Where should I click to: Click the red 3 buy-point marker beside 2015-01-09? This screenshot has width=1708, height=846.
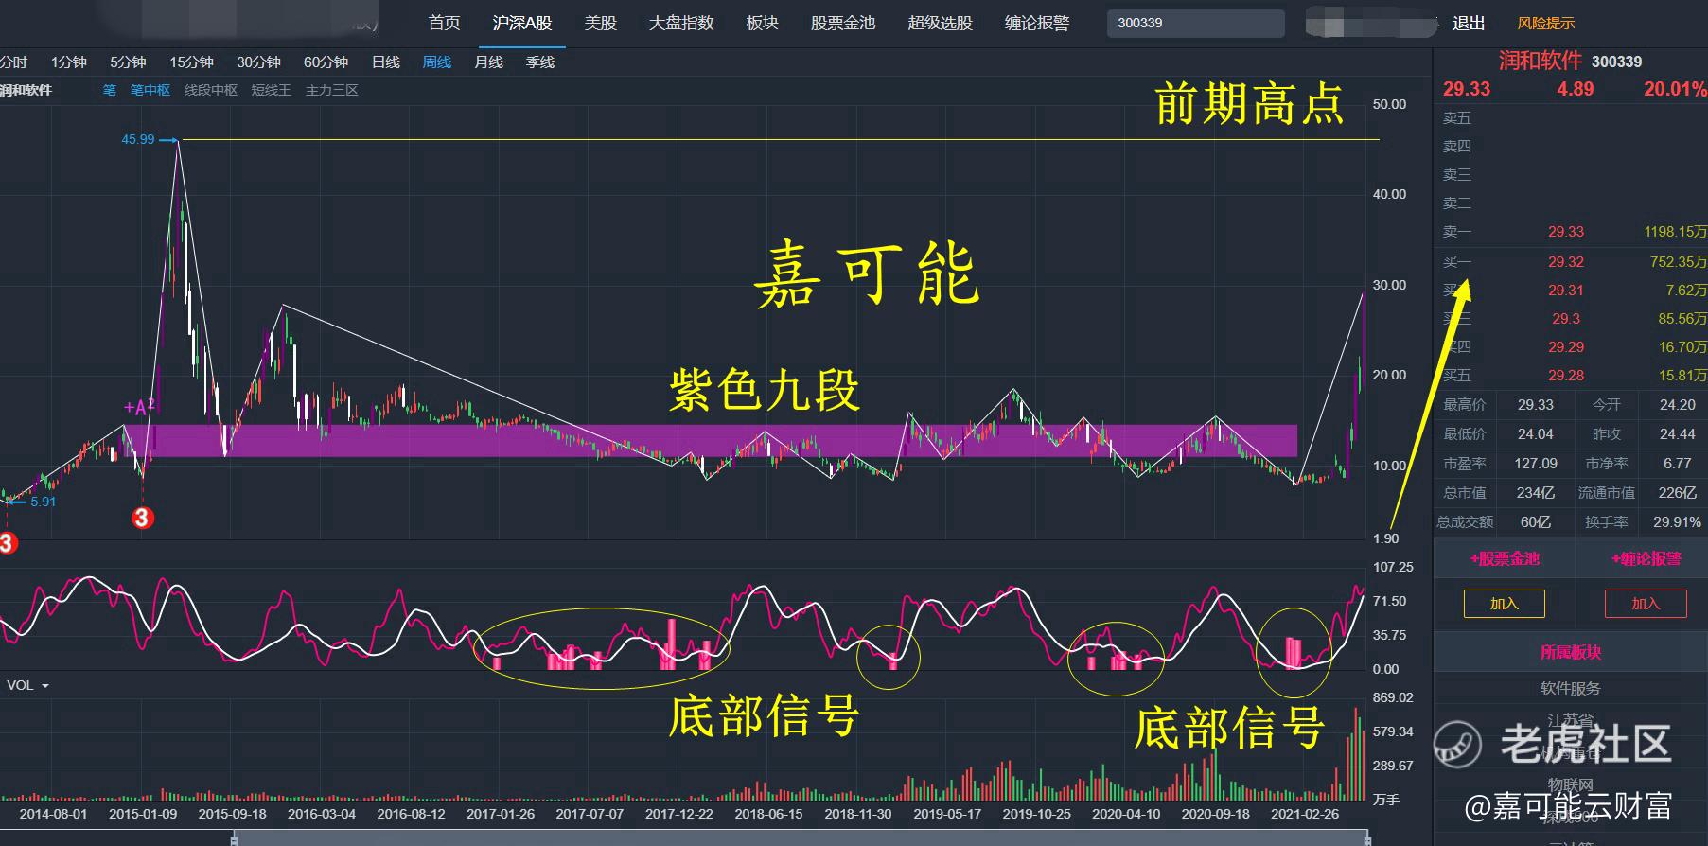142,518
